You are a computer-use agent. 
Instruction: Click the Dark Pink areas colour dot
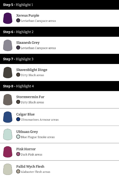tap(18, 154)
